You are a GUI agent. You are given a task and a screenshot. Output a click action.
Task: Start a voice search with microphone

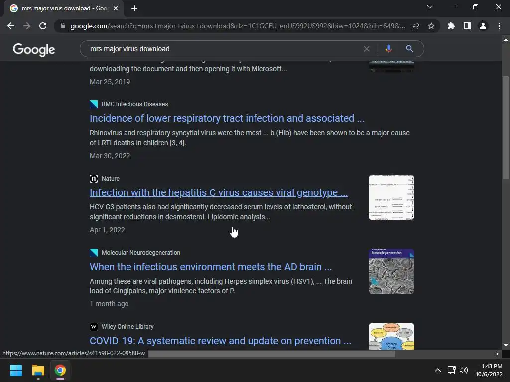(388, 49)
